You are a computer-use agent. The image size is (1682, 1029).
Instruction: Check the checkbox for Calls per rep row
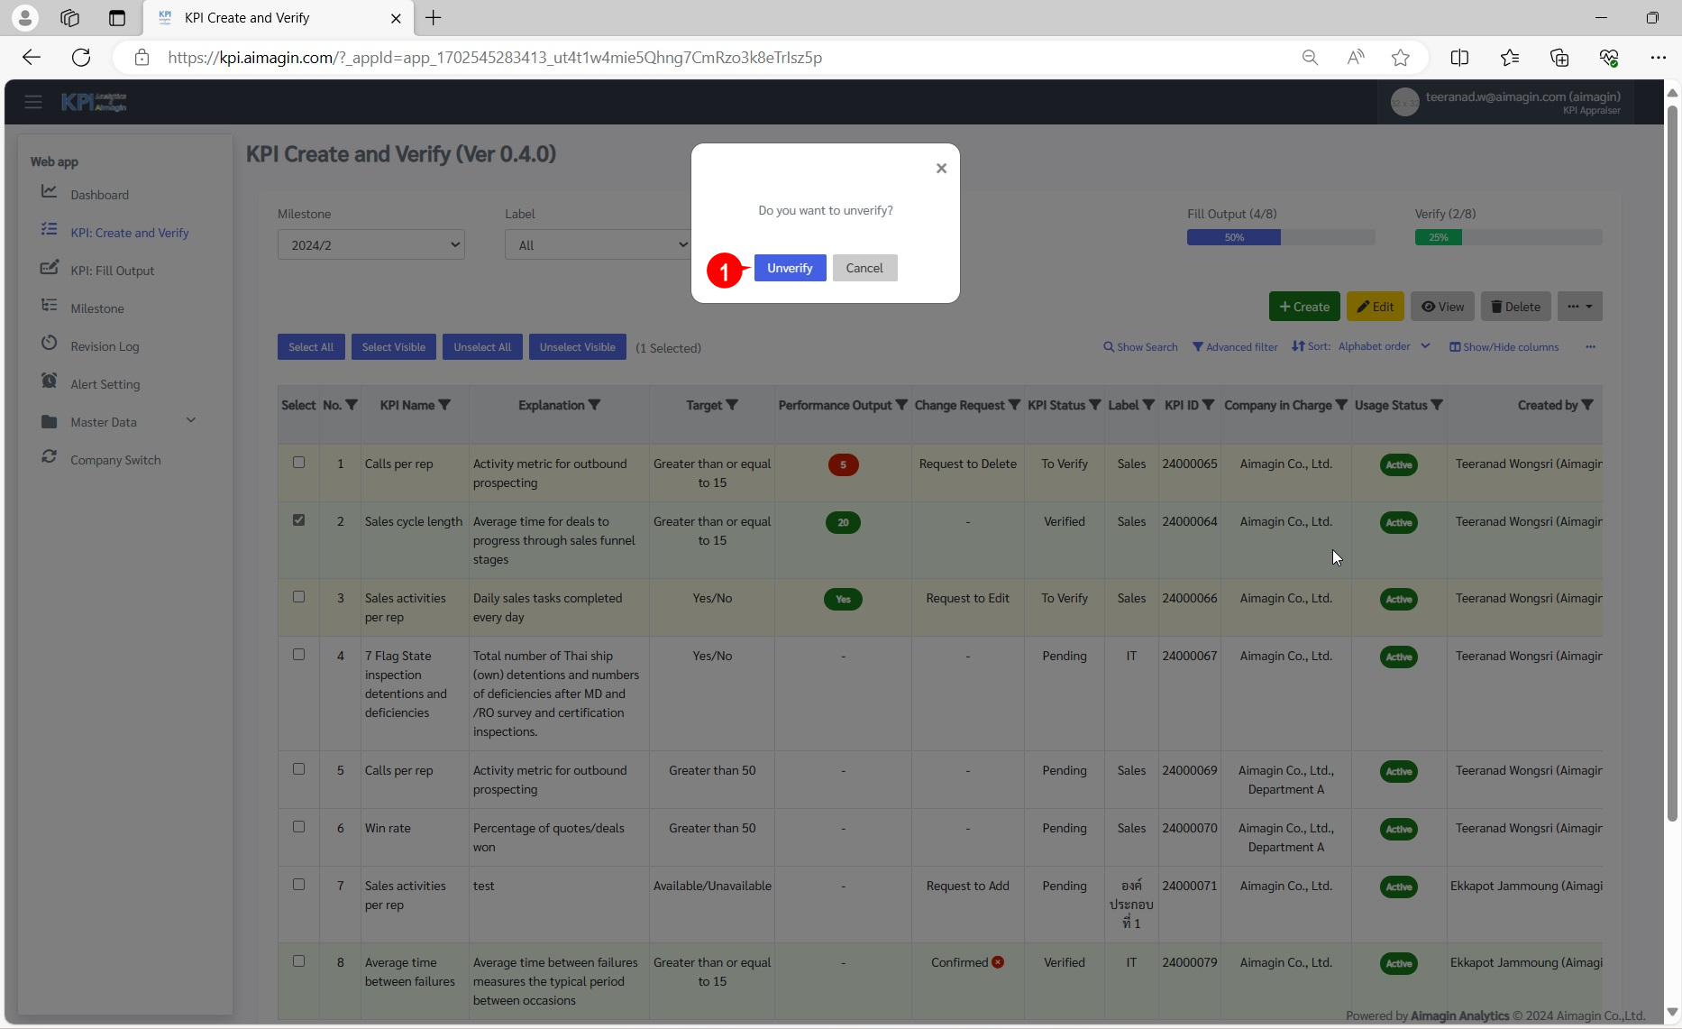pyautogui.click(x=298, y=463)
